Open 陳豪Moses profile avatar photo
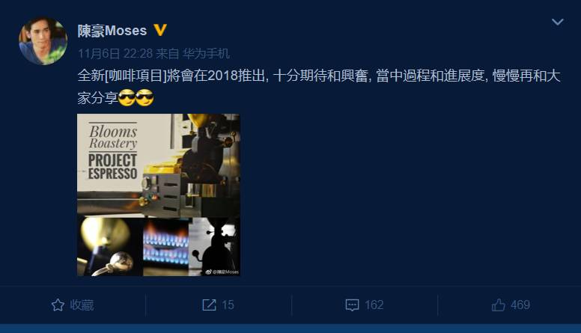This screenshot has width=581, height=333. click(x=43, y=40)
